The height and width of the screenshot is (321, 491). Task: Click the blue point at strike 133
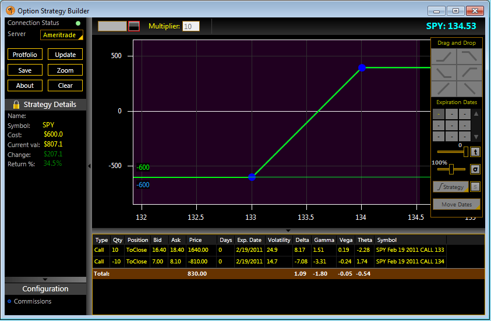[252, 177]
